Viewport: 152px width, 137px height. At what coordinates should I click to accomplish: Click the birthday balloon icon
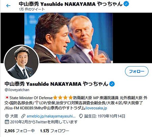[81, 116]
